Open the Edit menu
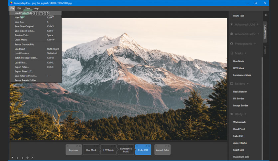Image resolution: width=278 pixels, height=161 pixels. point(19,8)
